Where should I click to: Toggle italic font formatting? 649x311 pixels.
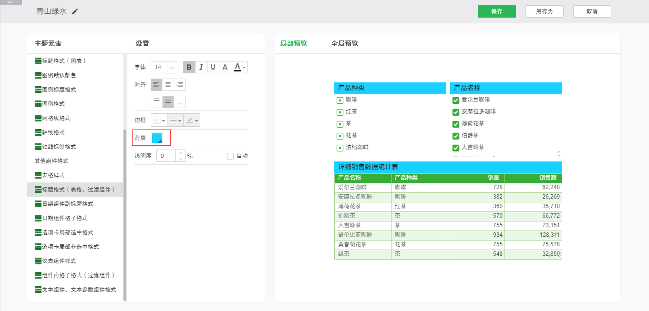201,67
